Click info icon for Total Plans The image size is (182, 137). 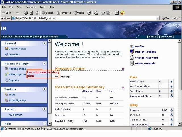[171, 81]
